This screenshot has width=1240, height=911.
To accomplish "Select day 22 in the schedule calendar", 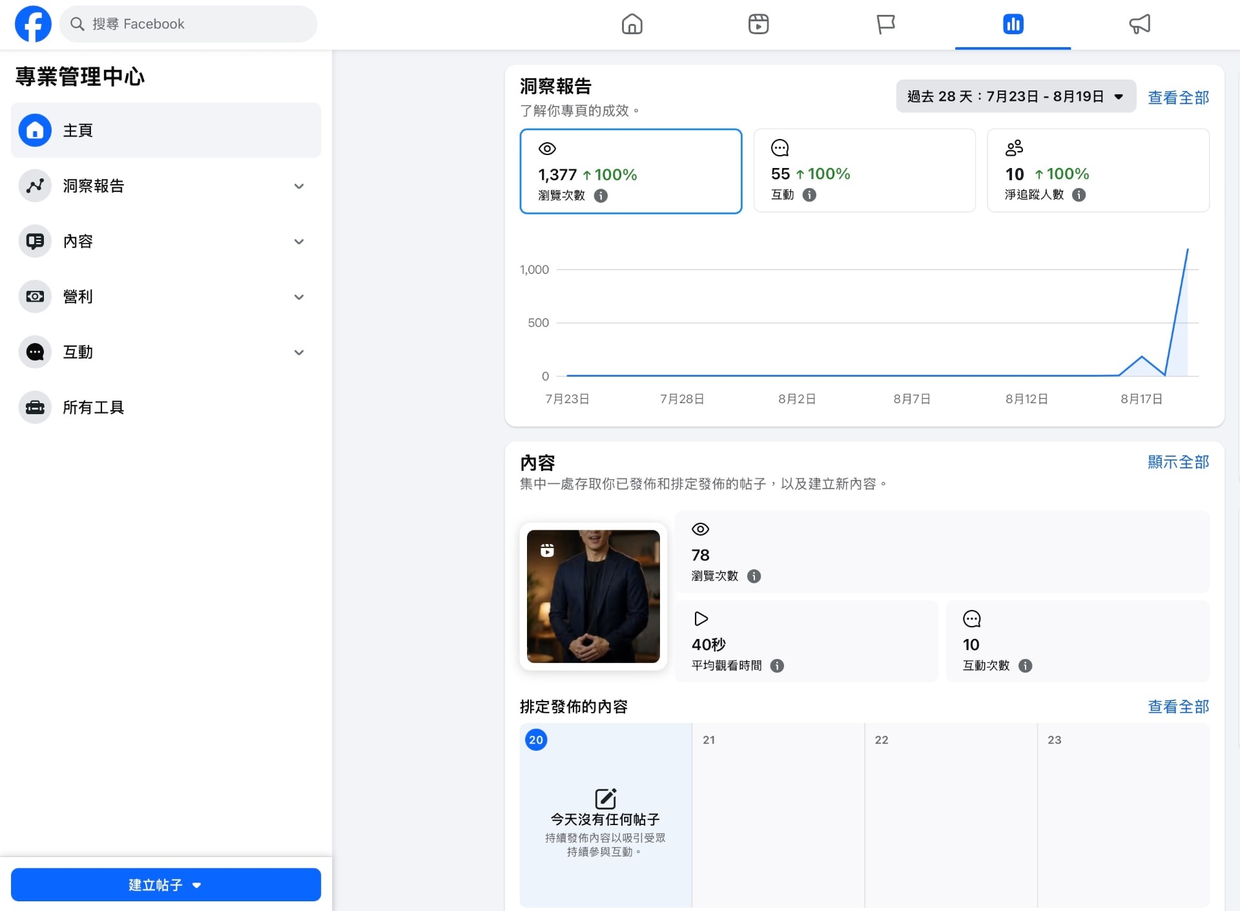I will 951,815.
